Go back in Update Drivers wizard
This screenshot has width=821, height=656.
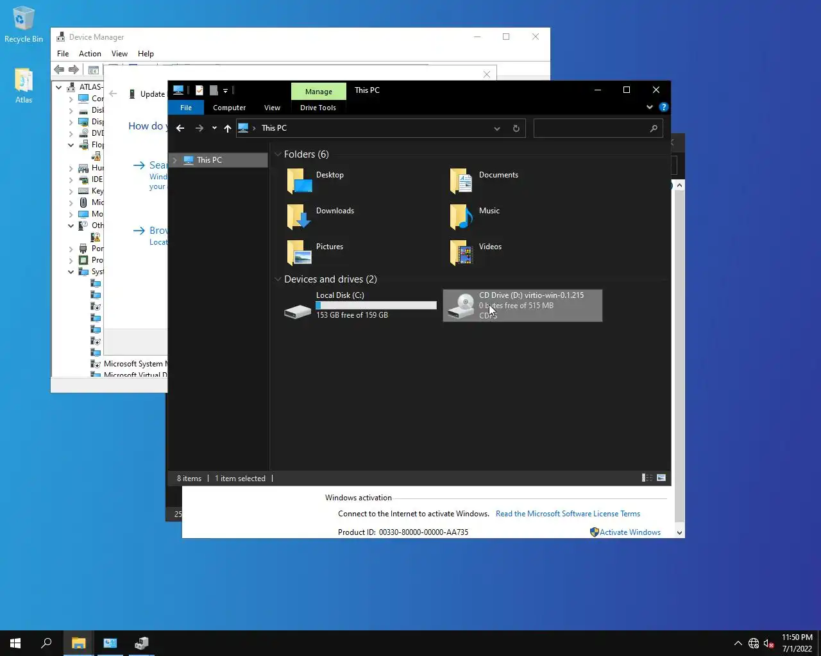tap(113, 94)
